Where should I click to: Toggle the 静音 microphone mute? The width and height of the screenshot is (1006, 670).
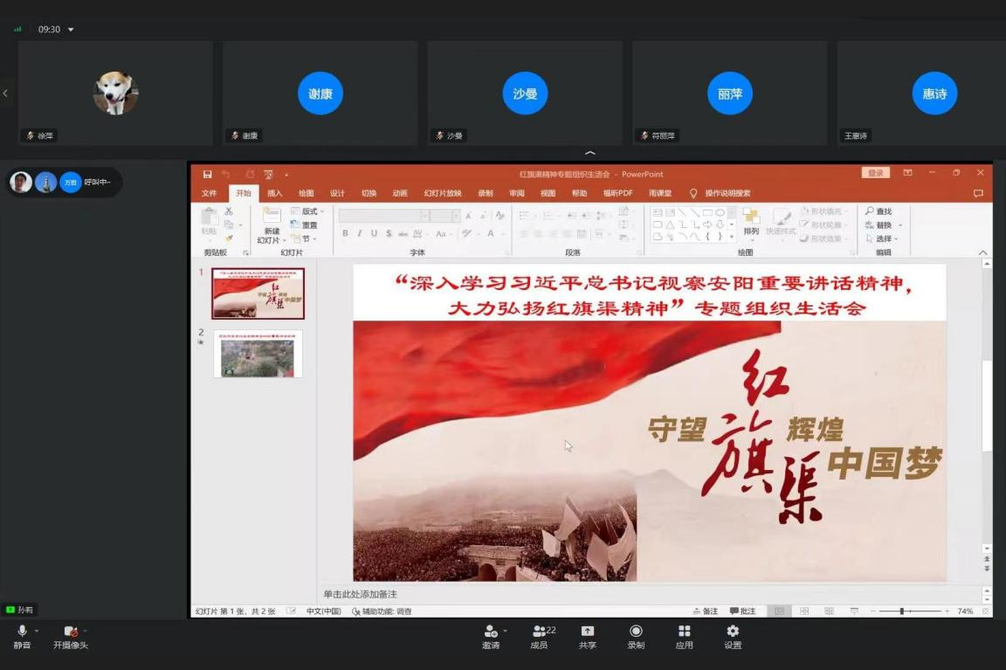click(22, 632)
